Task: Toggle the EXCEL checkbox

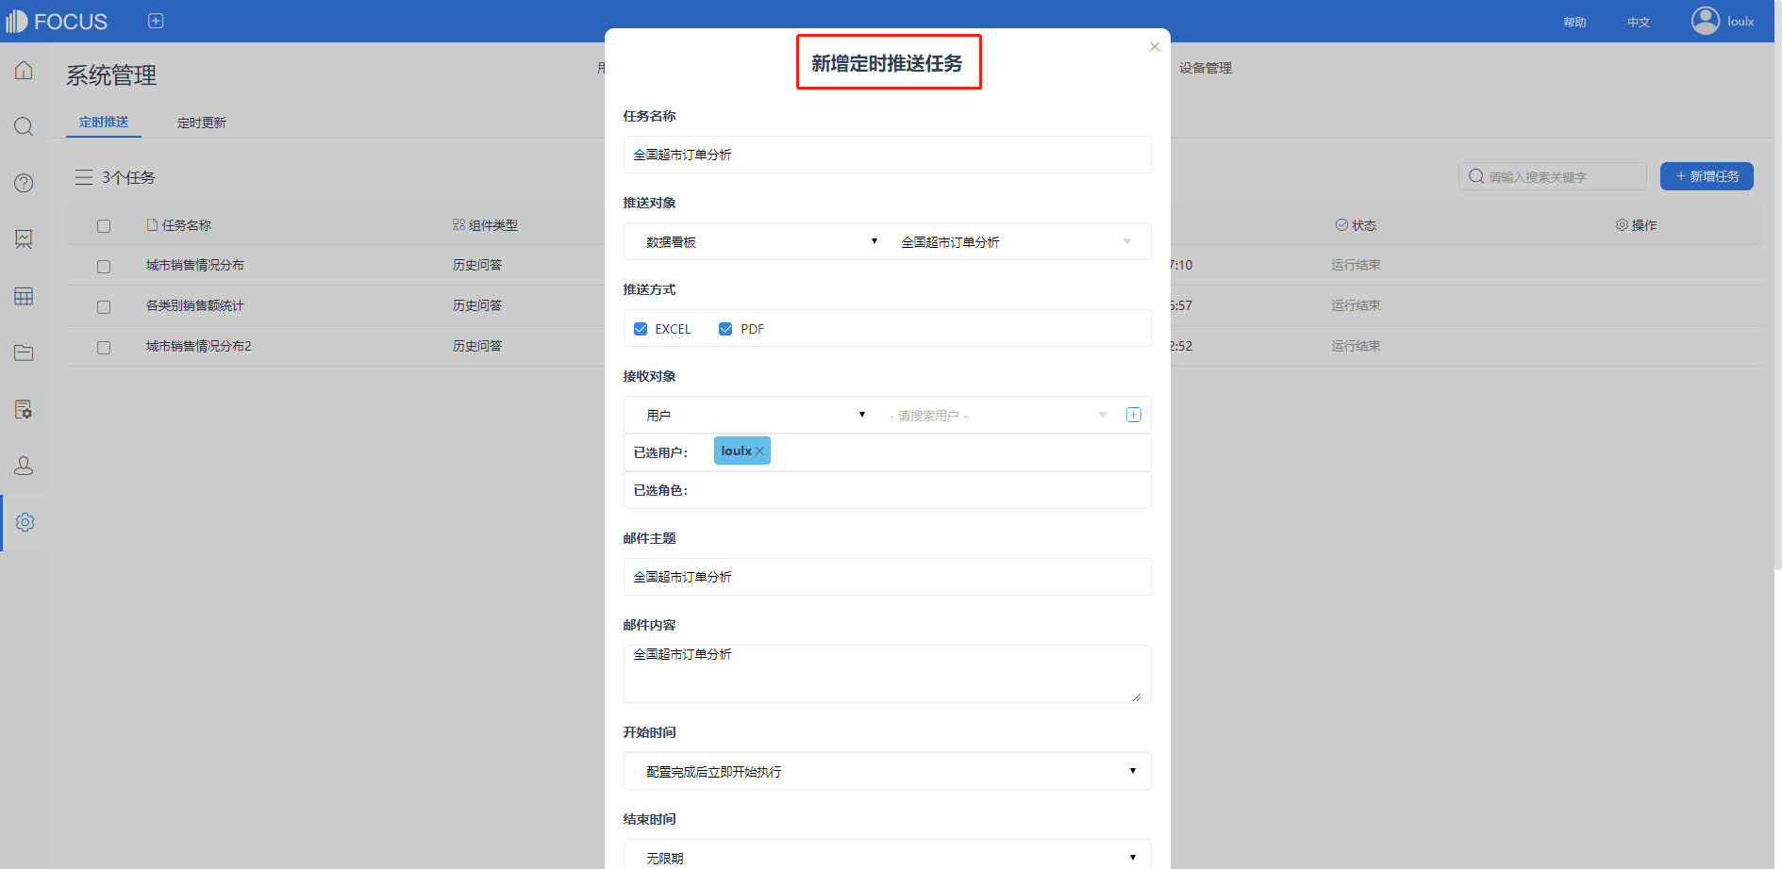Action: (x=641, y=329)
